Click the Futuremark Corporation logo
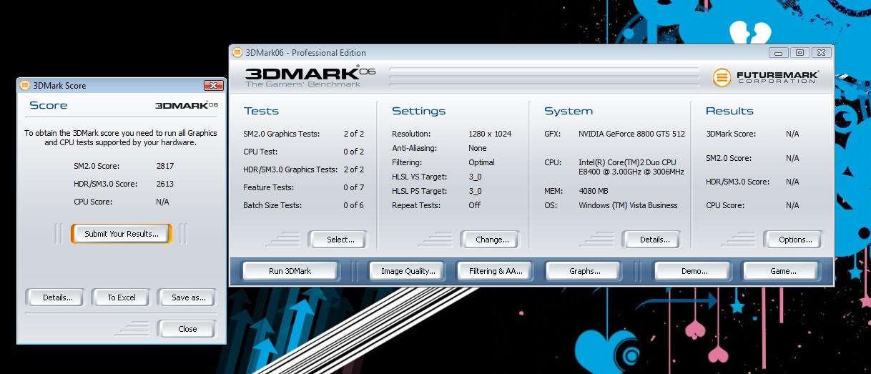This screenshot has height=374, width=871. tap(766, 77)
